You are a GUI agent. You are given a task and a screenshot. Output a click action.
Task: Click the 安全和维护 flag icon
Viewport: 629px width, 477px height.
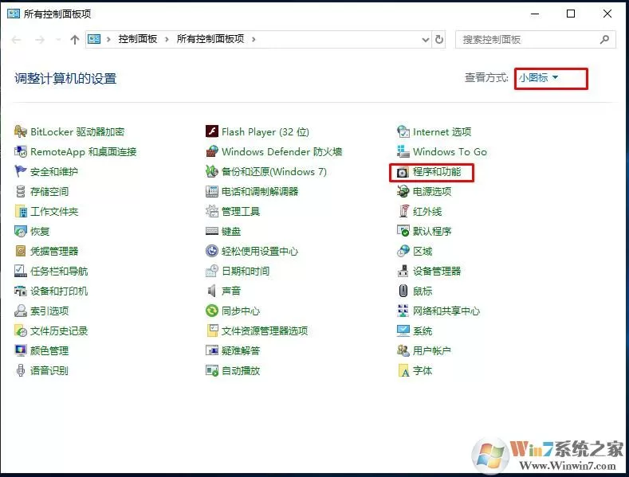20,171
